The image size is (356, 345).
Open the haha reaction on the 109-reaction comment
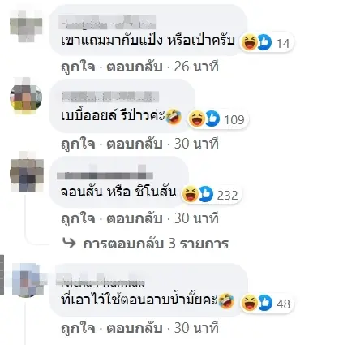click(x=197, y=119)
